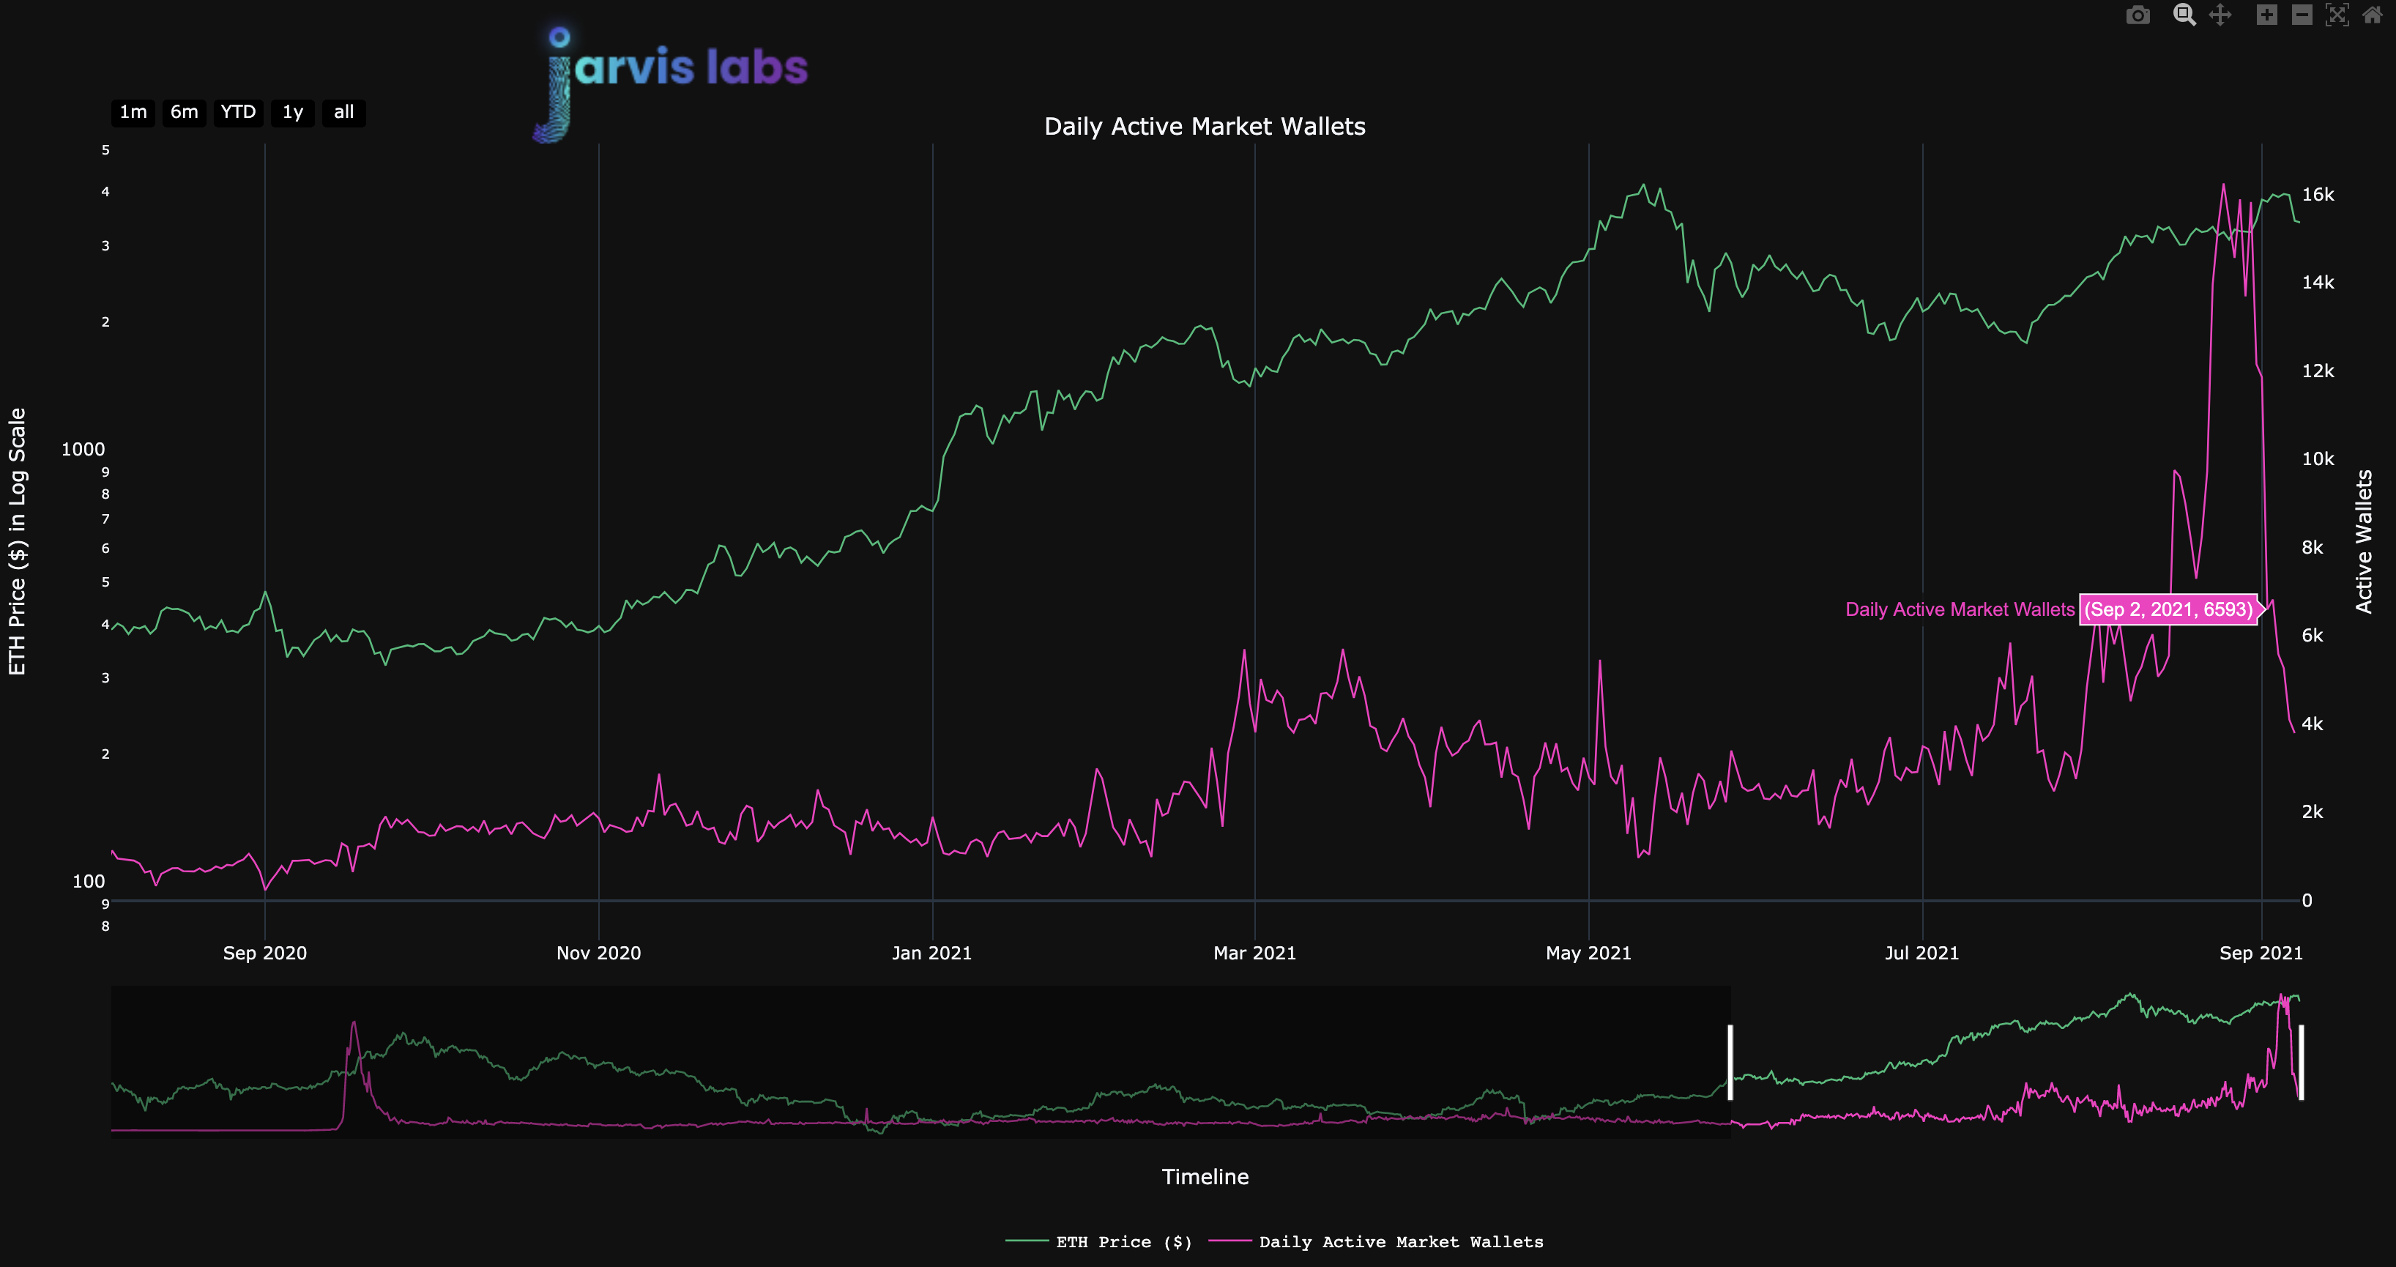The width and height of the screenshot is (2396, 1267).
Task: Click the left range slider handle
Action: [x=1730, y=1063]
